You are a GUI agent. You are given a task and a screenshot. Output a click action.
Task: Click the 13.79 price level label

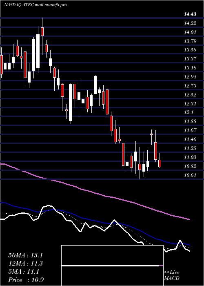(x=190, y=41)
